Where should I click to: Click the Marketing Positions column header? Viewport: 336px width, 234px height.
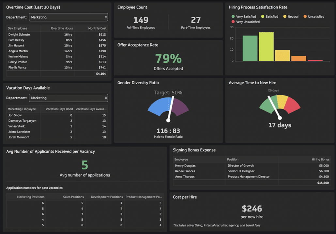coord(31,197)
